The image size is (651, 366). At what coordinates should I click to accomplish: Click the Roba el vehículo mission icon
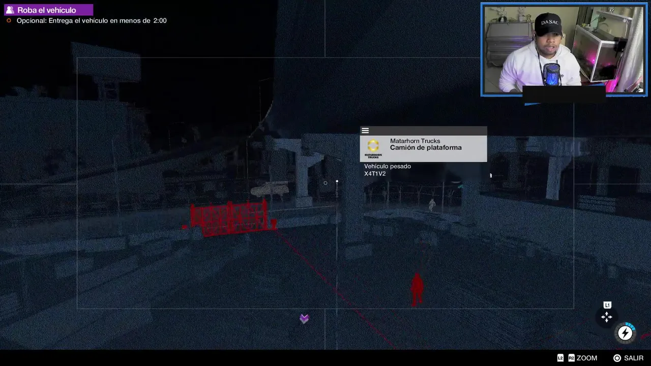click(x=10, y=10)
